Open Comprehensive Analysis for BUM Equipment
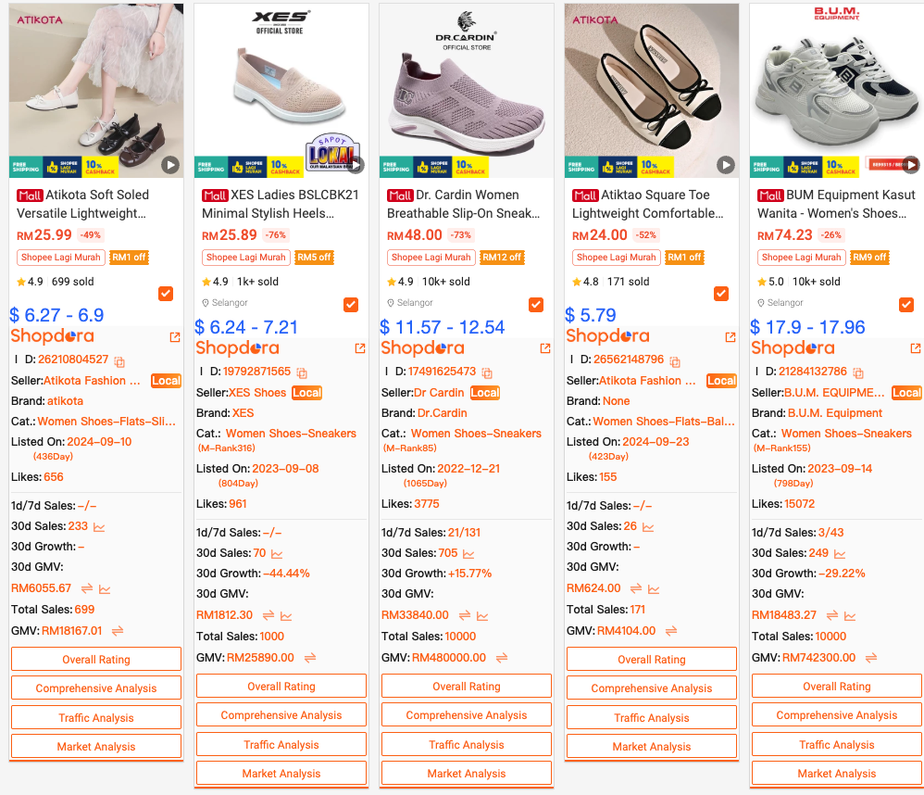 pyautogui.click(x=836, y=714)
